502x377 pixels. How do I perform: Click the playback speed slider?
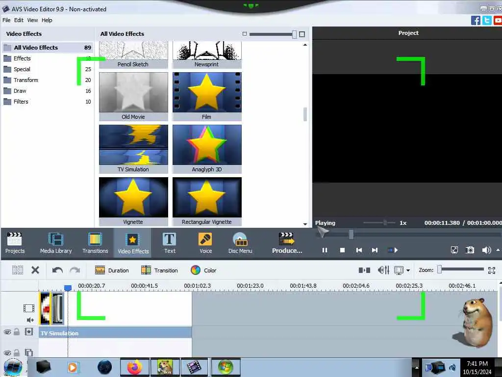tap(379, 222)
